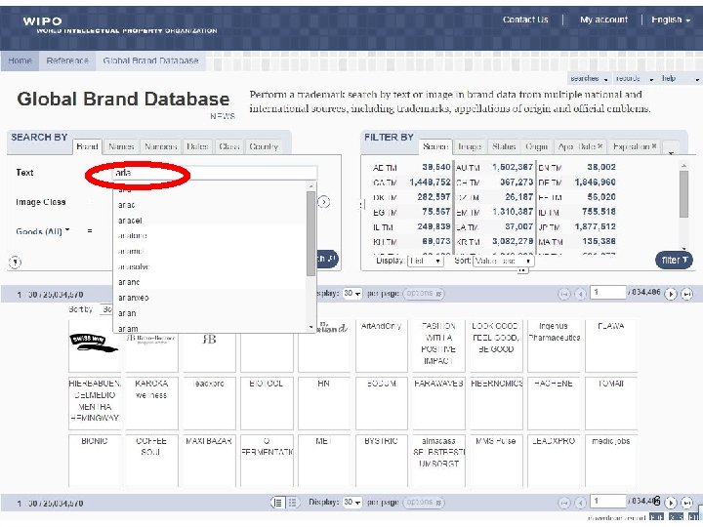The width and height of the screenshot is (703, 527).
Task: Open the help dropdown menu
Action: pyautogui.click(x=681, y=78)
